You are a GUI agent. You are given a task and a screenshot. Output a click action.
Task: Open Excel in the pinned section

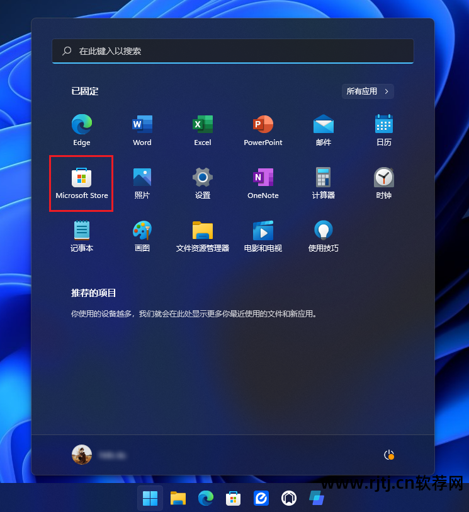(203, 130)
